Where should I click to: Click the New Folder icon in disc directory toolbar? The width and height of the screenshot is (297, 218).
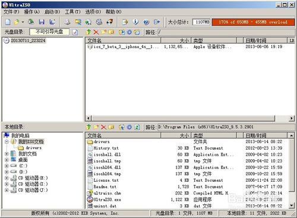104,32
